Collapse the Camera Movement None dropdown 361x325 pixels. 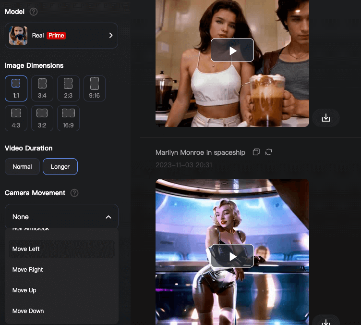[x=61, y=217]
